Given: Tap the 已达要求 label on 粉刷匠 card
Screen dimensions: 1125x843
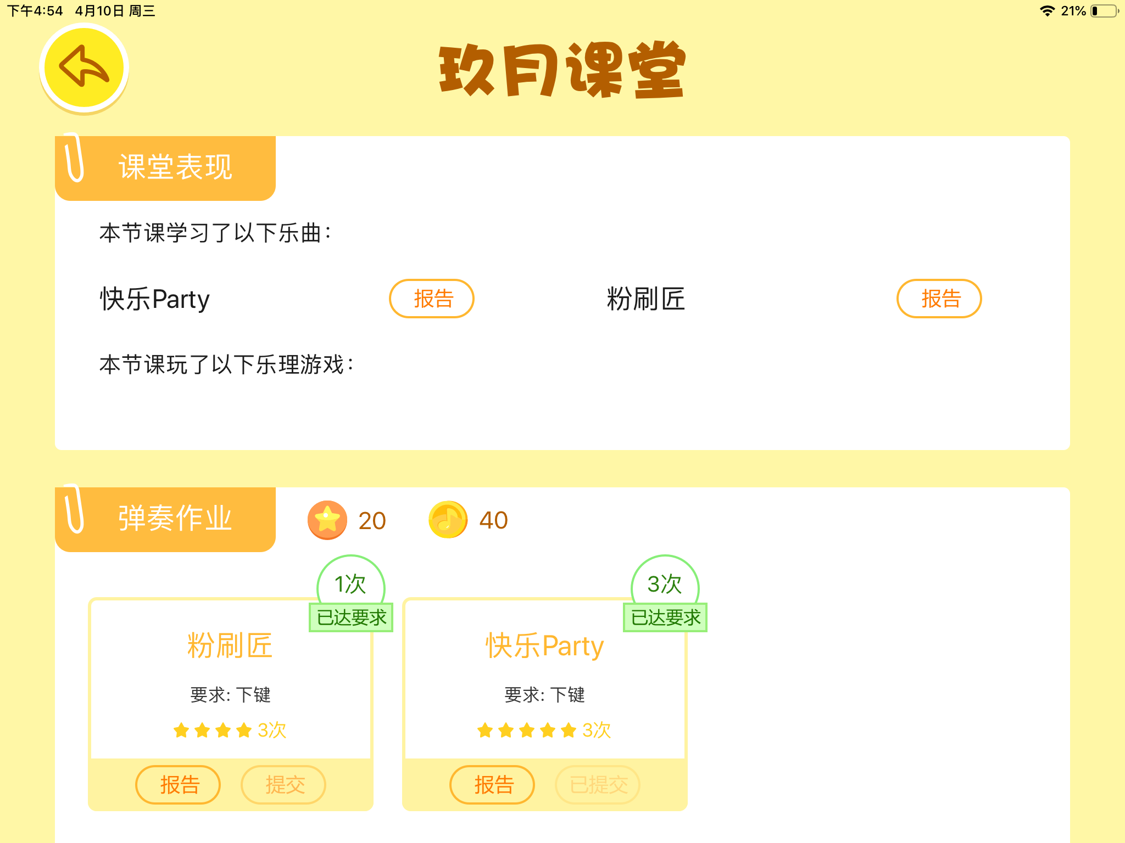Looking at the screenshot, I should point(351,617).
